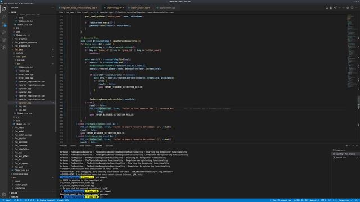Click the Explorer sidebar scrollbar
The height and width of the screenshot is (202, 360).
(x=55, y=103)
